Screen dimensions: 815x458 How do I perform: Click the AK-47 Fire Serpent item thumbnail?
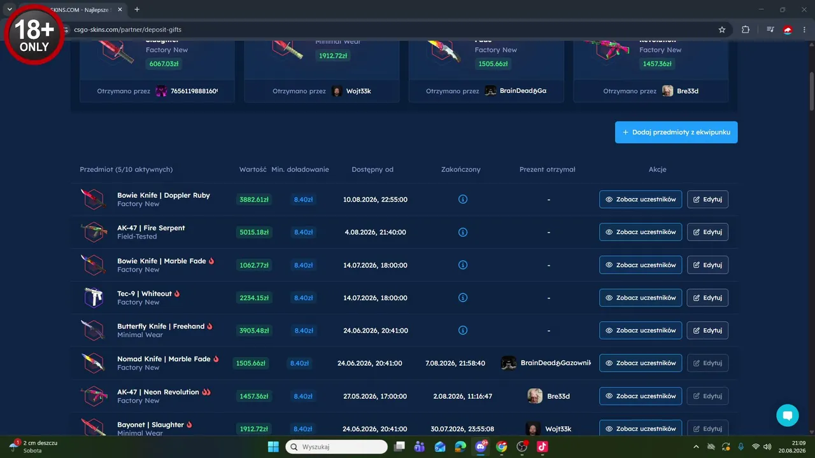pos(94,232)
